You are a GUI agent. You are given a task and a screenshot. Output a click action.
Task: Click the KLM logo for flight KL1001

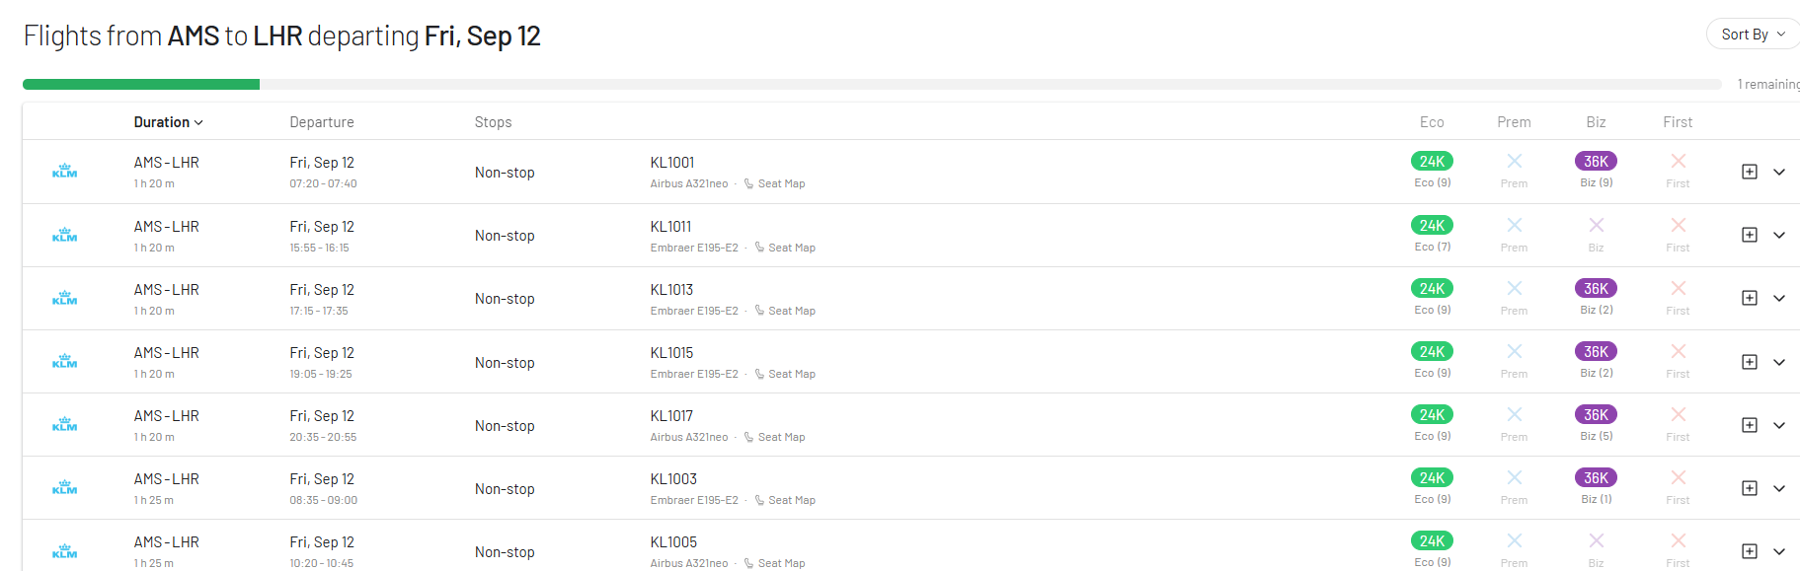pos(64,172)
